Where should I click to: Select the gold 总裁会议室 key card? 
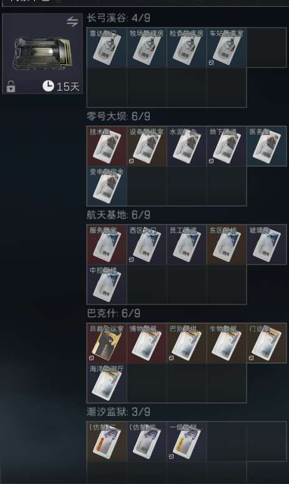click(x=107, y=343)
